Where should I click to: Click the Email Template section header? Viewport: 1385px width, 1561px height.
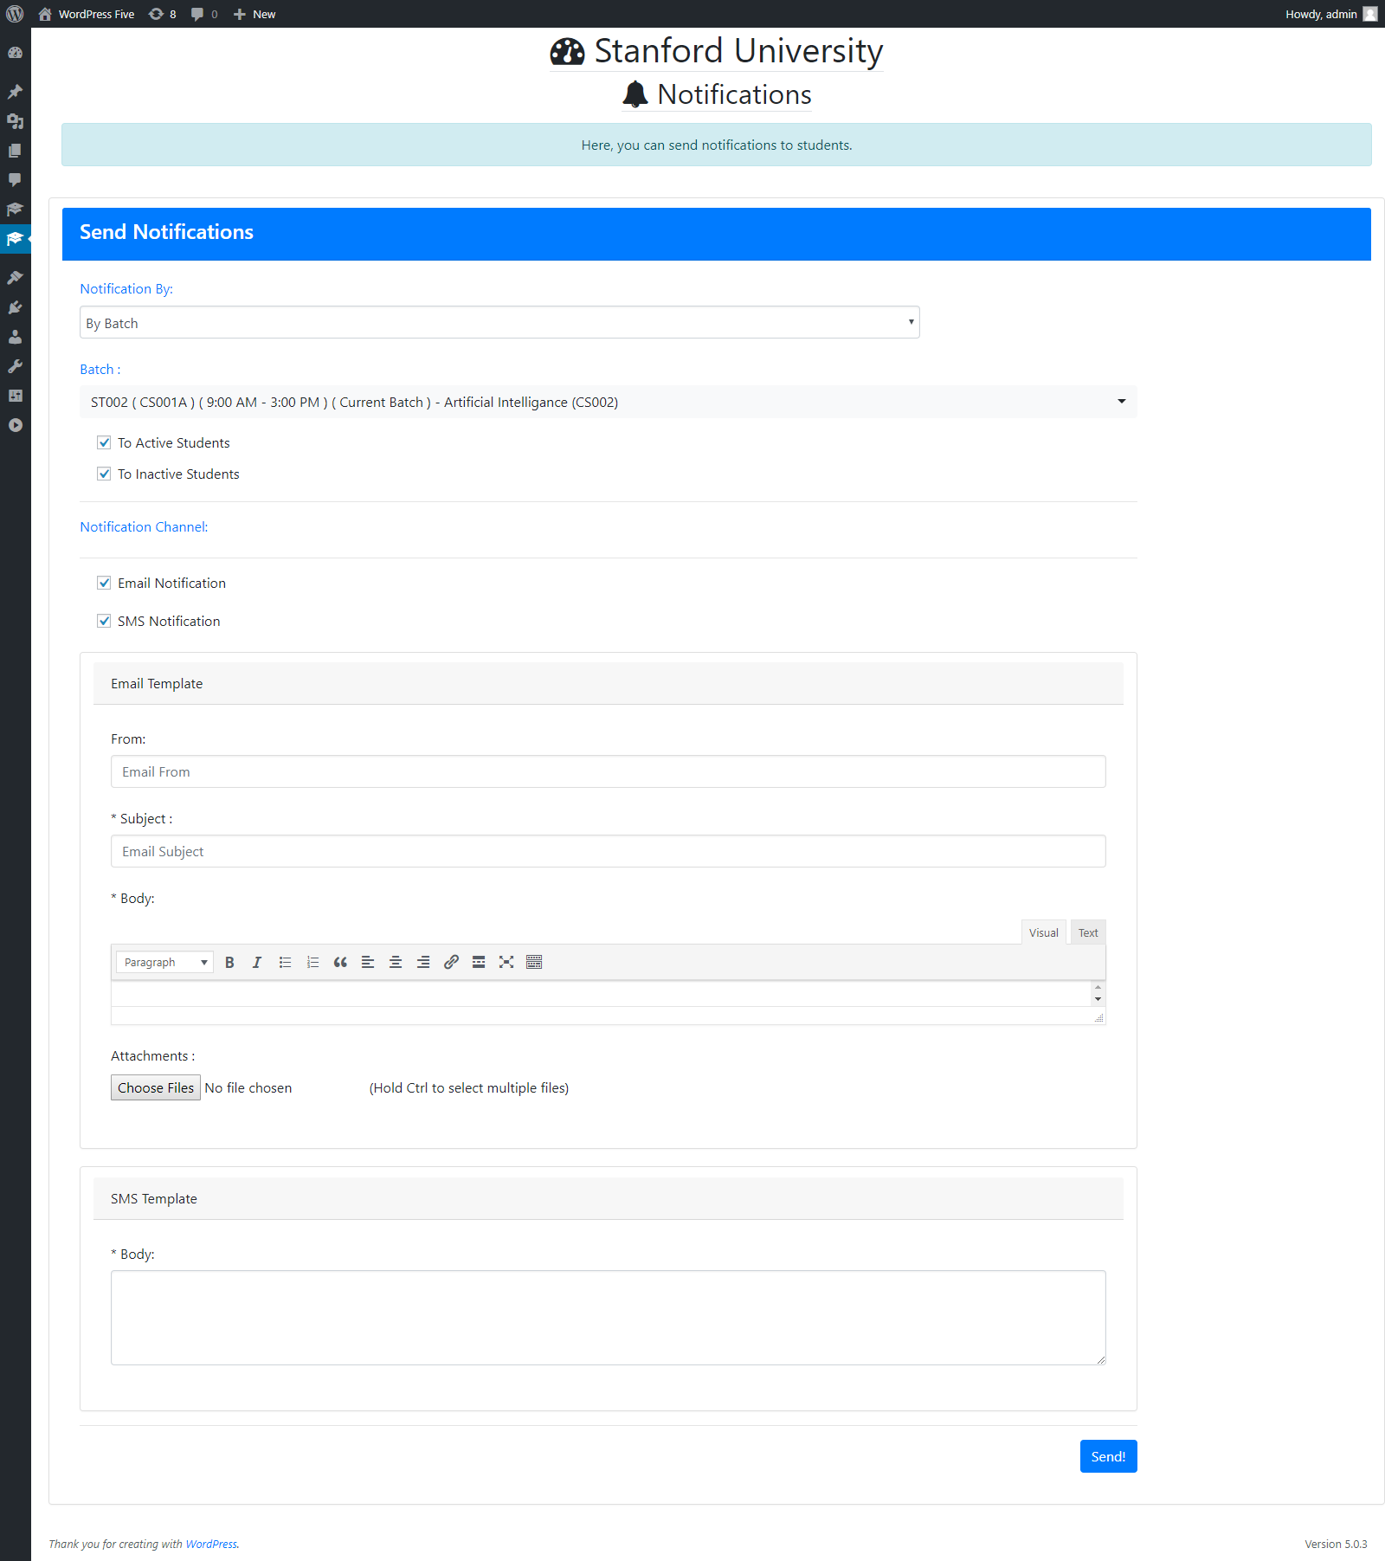[x=608, y=683]
